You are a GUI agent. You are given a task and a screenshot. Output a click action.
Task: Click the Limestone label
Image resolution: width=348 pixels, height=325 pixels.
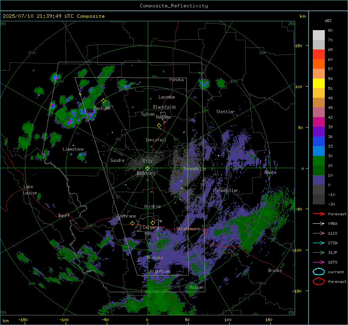click(73, 149)
